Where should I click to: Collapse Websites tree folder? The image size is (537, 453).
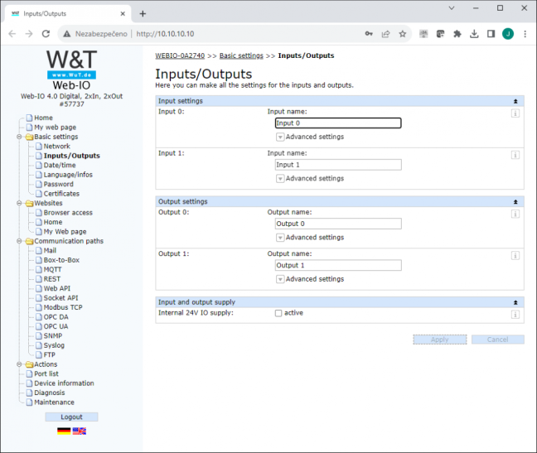(19, 203)
